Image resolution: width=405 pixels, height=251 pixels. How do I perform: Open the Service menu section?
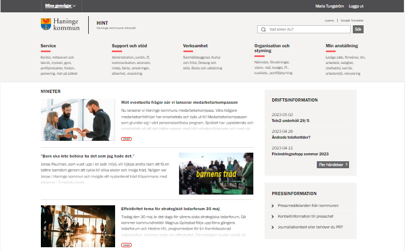point(48,46)
